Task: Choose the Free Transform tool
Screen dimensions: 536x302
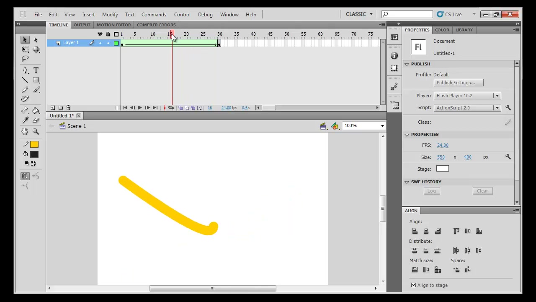Action: pyautogui.click(x=25, y=49)
